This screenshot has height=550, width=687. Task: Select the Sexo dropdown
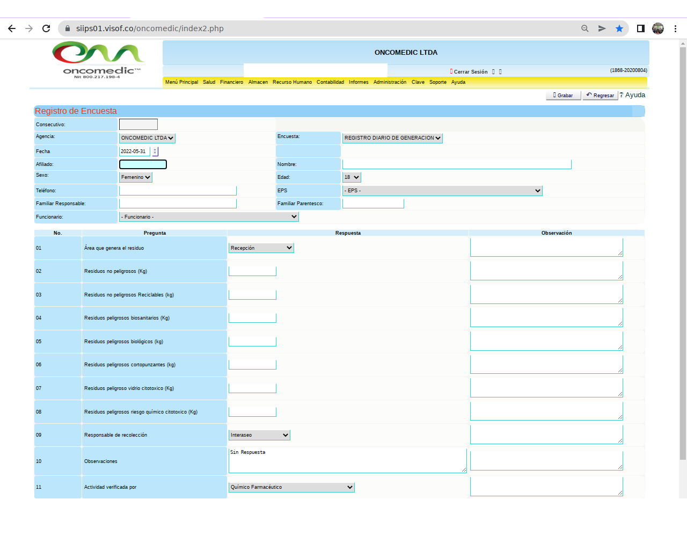click(136, 177)
